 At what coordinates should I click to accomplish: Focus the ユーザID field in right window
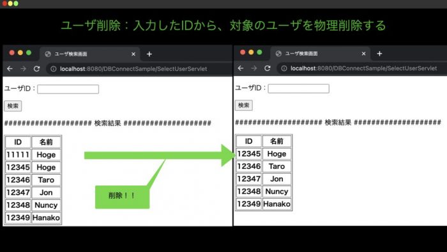click(298, 88)
